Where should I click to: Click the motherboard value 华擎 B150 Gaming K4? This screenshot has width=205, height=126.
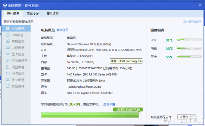coord(80,56)
